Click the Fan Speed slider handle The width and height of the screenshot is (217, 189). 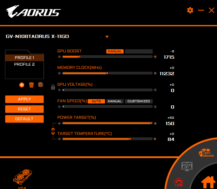click(63, 106)
